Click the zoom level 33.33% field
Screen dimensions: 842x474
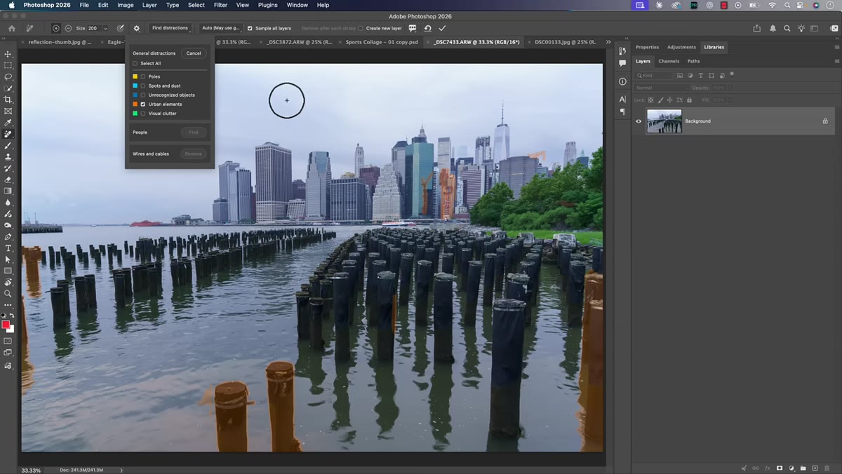(x=30, y=470)
